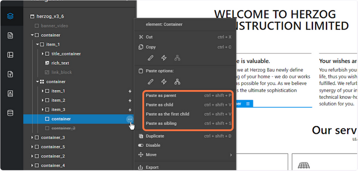Click the hamburger icon on blue element tag
358x171 pixels.
(248, 104)
